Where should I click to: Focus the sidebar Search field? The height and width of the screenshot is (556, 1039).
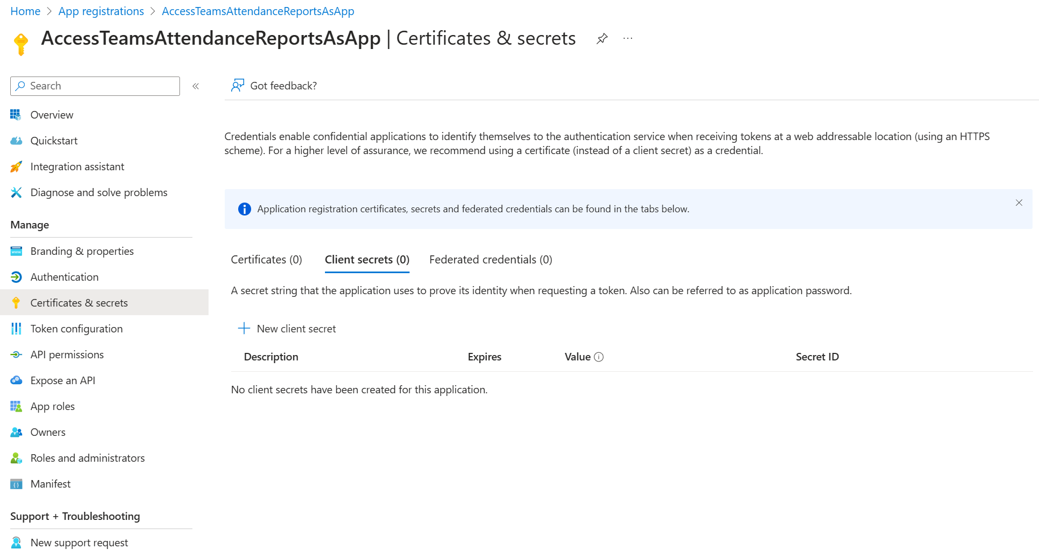pos(95,86)
